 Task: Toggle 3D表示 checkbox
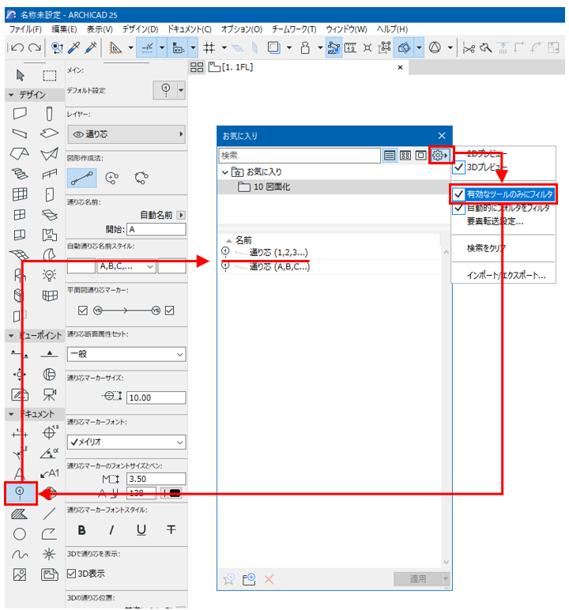[x=71, y=574]
